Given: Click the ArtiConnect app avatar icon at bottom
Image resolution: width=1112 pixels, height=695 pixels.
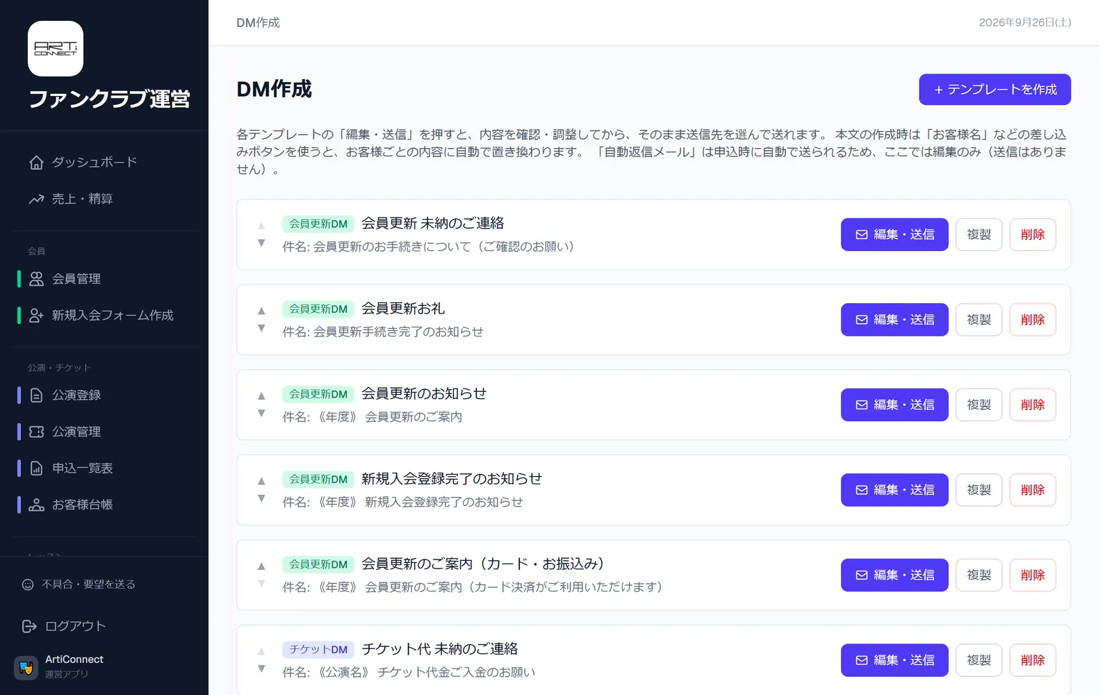Looking at the screenshot, I should point(26,668).
